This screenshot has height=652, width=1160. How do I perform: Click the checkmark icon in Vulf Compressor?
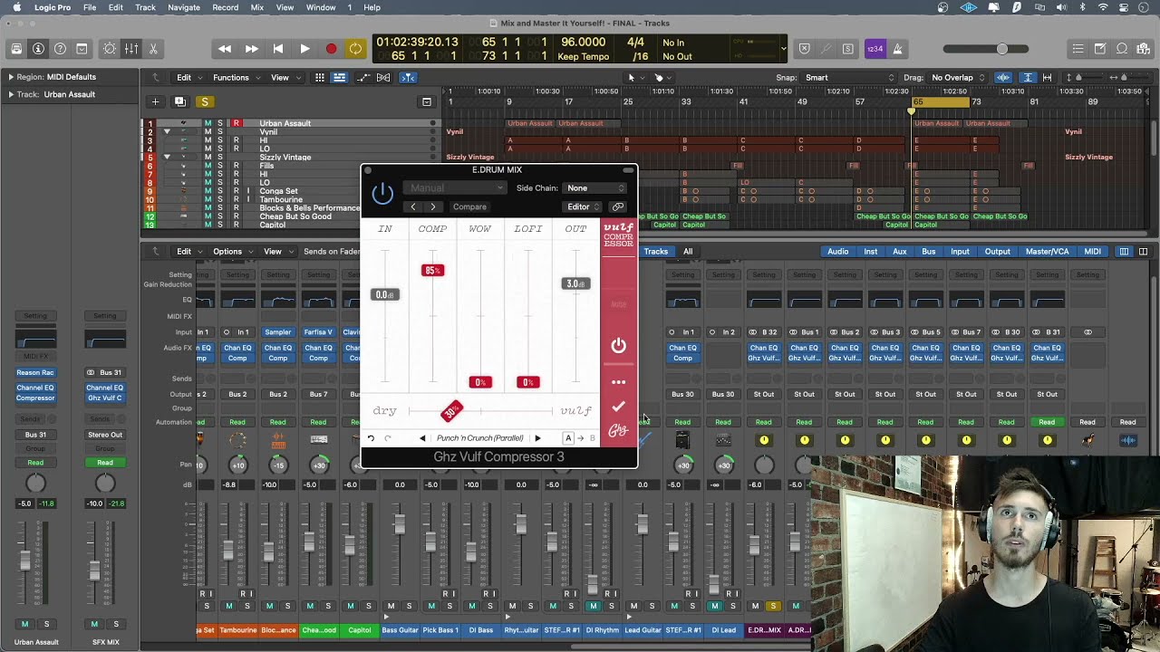(618, 407)
